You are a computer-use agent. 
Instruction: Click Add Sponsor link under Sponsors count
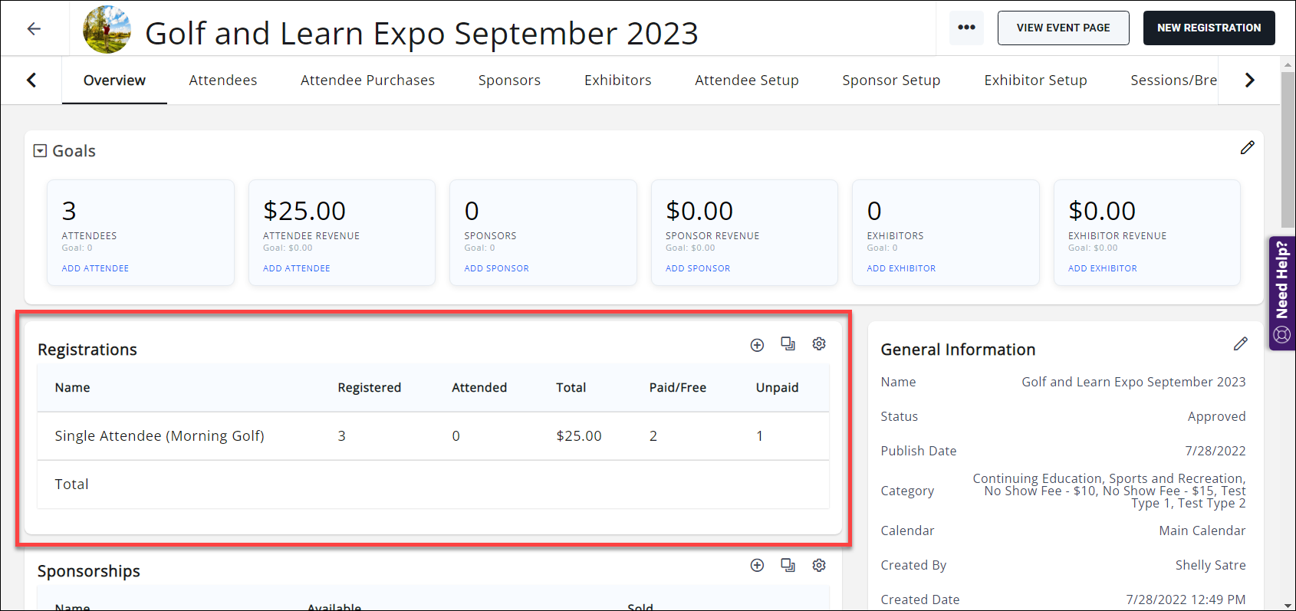[496, 268]
